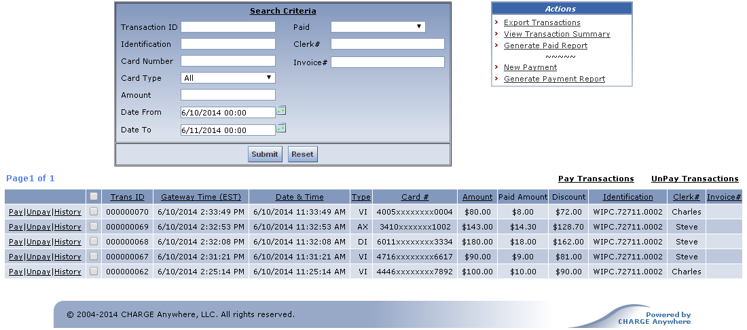Expand the Card Type dropdown
This screenshot has height=330, width=747.
(x=227, y=78)
